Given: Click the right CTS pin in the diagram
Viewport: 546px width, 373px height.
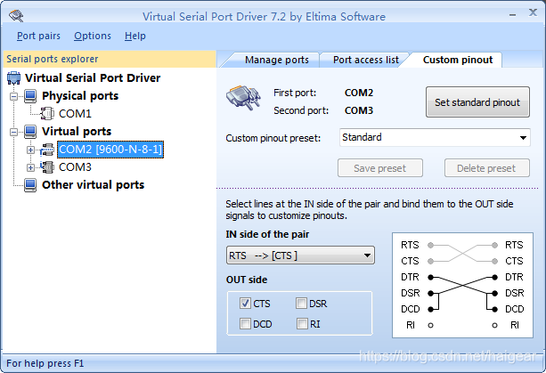Looking at the screenshot, I should (x=494, y=261).
